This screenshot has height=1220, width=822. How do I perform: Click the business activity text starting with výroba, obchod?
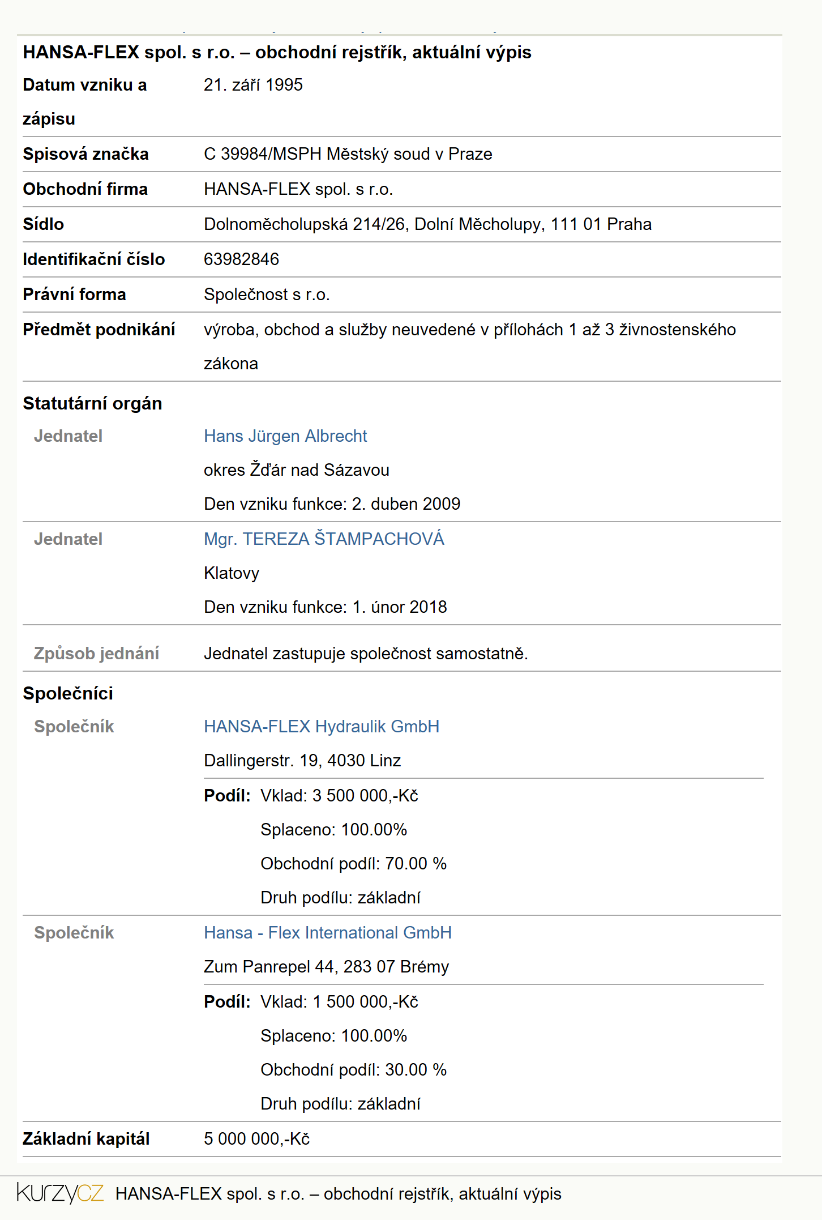(x=470, y=347)
